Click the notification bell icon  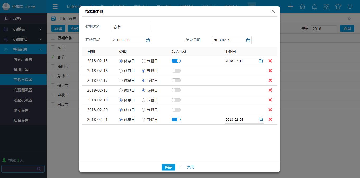314,7
